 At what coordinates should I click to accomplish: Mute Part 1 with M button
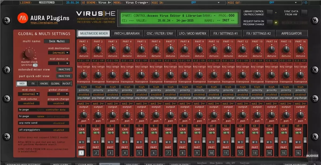click(x=80, y=142)
